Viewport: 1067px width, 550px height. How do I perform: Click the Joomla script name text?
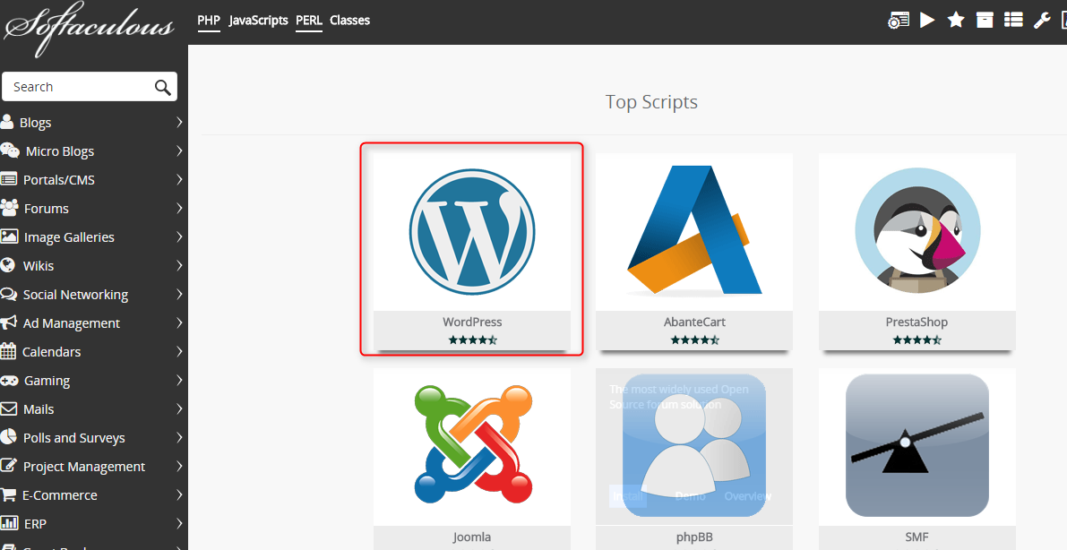click(x=472, y=537)
